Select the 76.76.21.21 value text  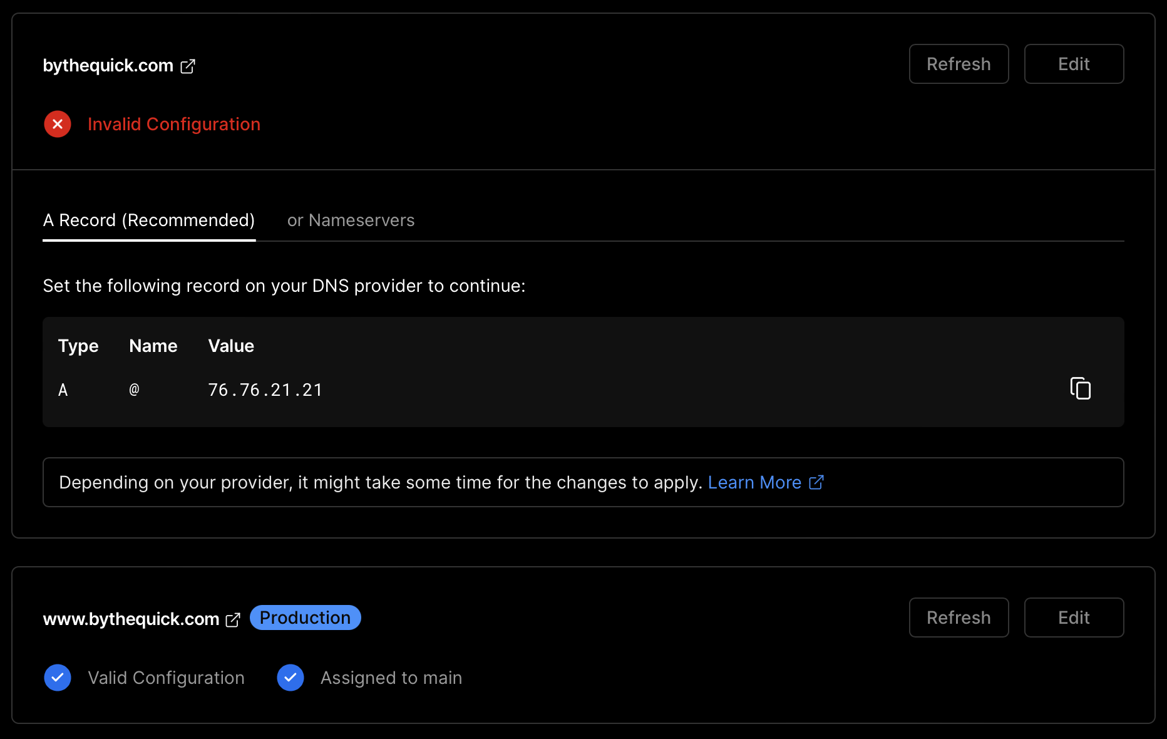point(265,390)
